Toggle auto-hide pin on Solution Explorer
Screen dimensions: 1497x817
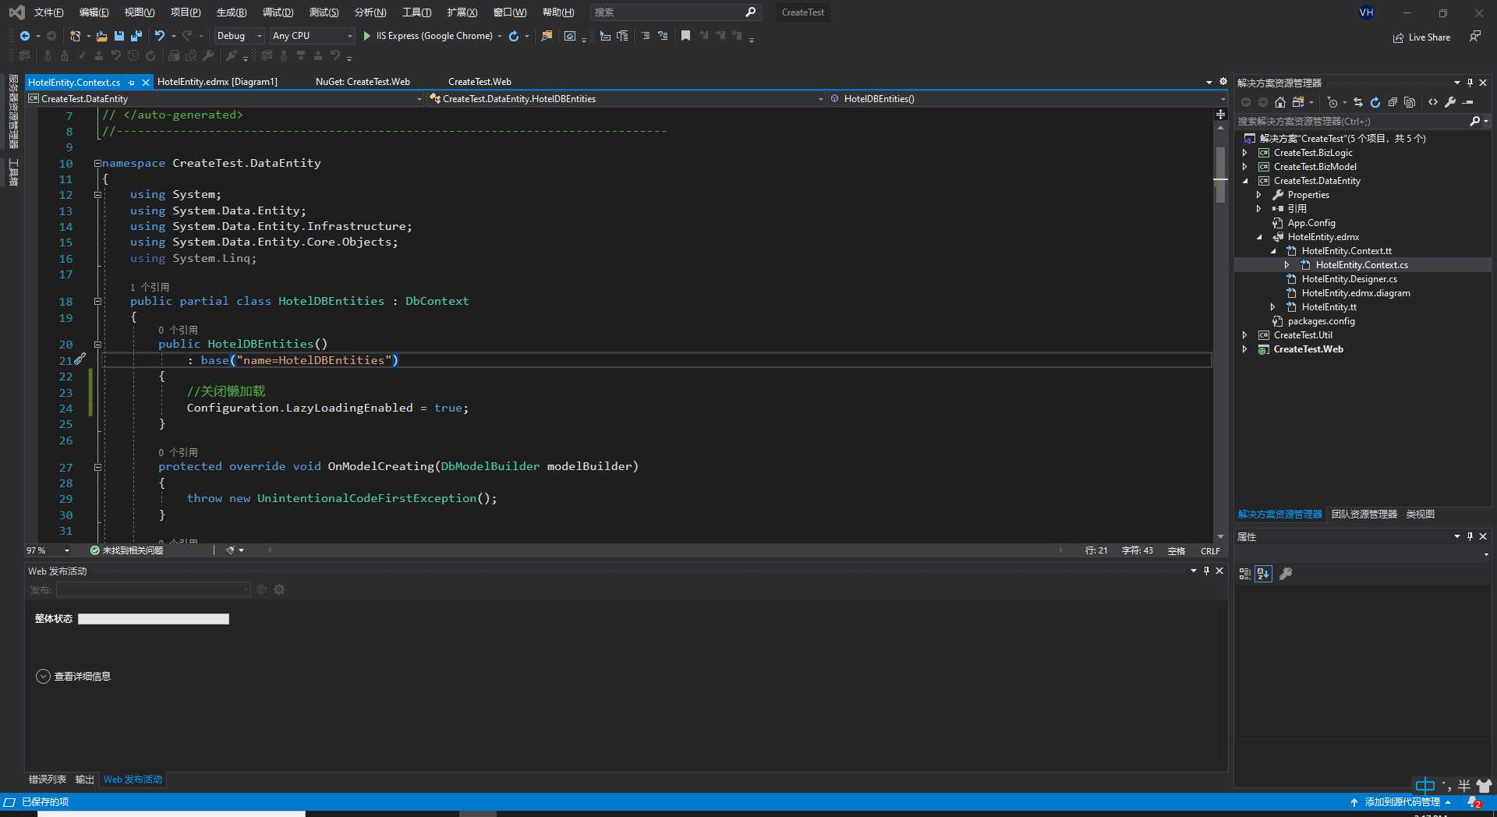1470,83
